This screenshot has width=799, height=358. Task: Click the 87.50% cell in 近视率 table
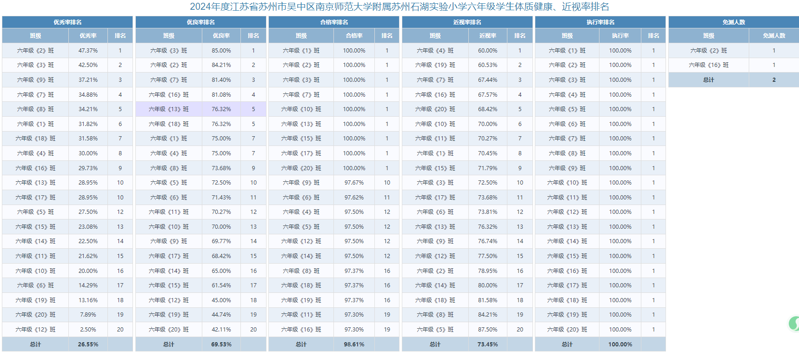(x=487, y=330)
